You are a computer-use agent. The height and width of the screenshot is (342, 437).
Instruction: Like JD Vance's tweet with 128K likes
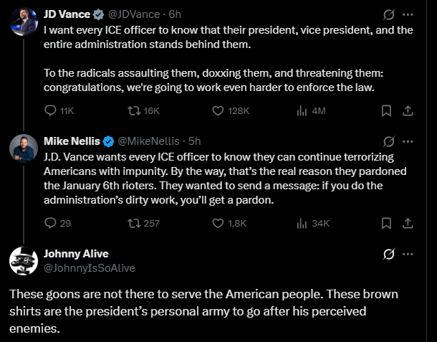[x=219, y=111]
